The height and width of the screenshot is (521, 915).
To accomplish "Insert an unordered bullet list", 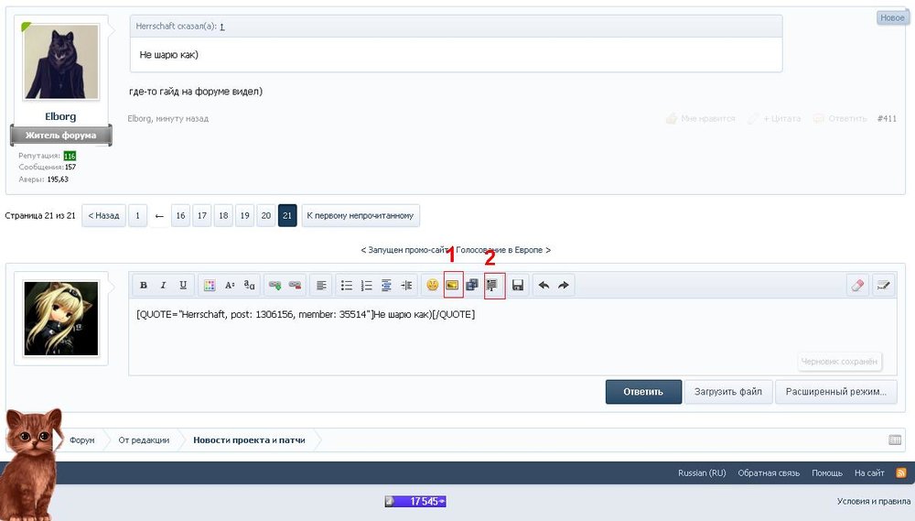I will point(347,286).
